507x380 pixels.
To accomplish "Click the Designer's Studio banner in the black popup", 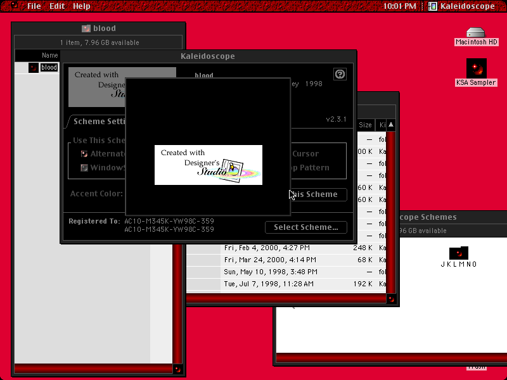I will [209, 165].
